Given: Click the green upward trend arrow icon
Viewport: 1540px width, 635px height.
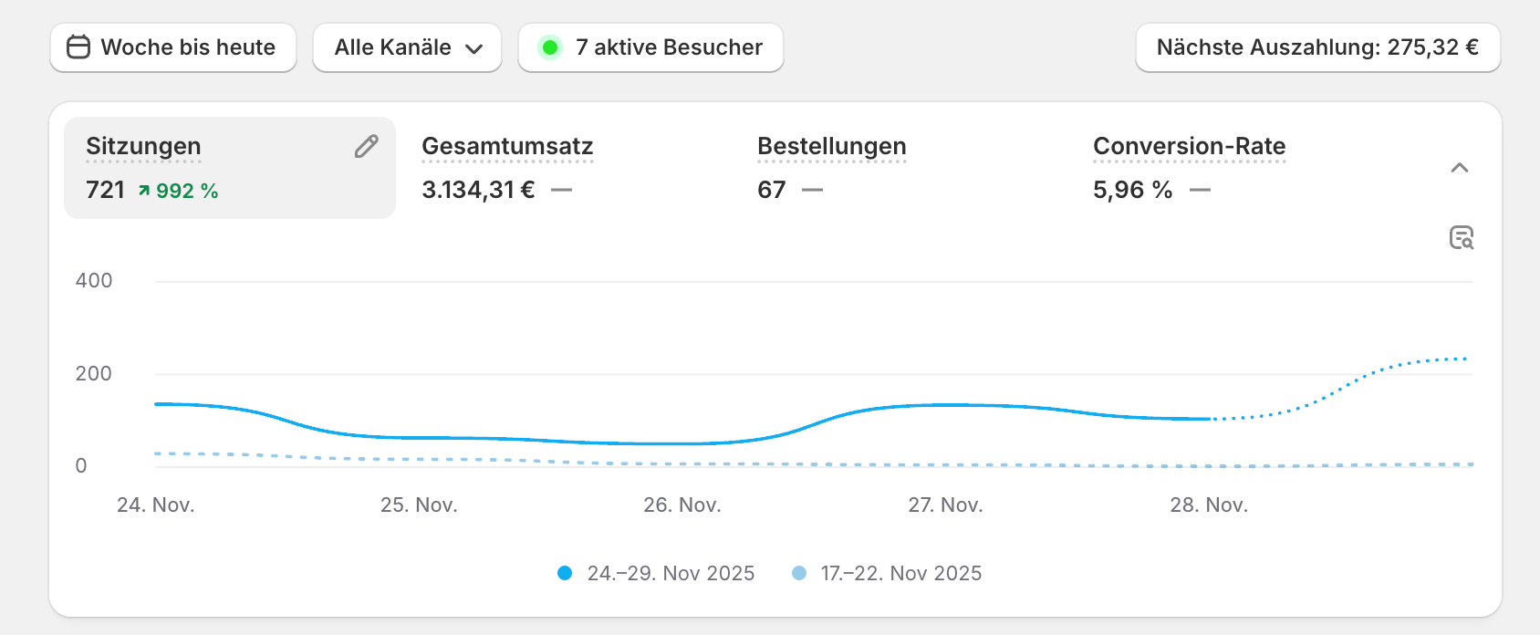Looking at the screenshot, I should (144, 191).
